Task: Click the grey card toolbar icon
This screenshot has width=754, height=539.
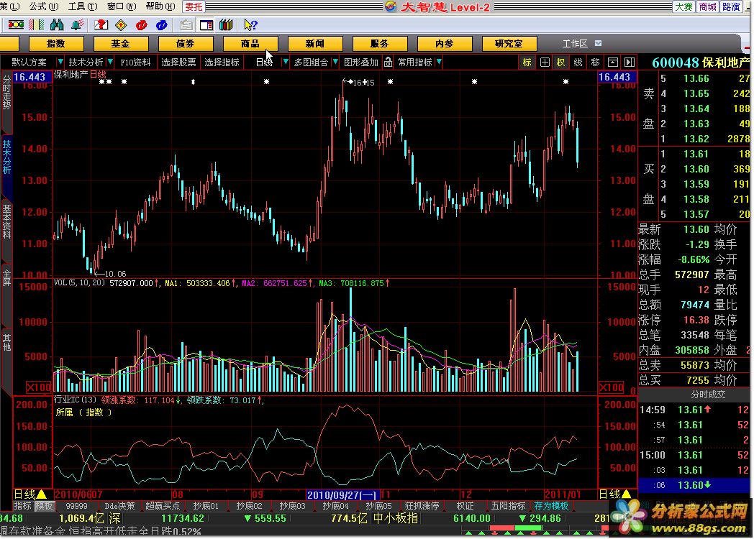Action: [x=186, y=24]
